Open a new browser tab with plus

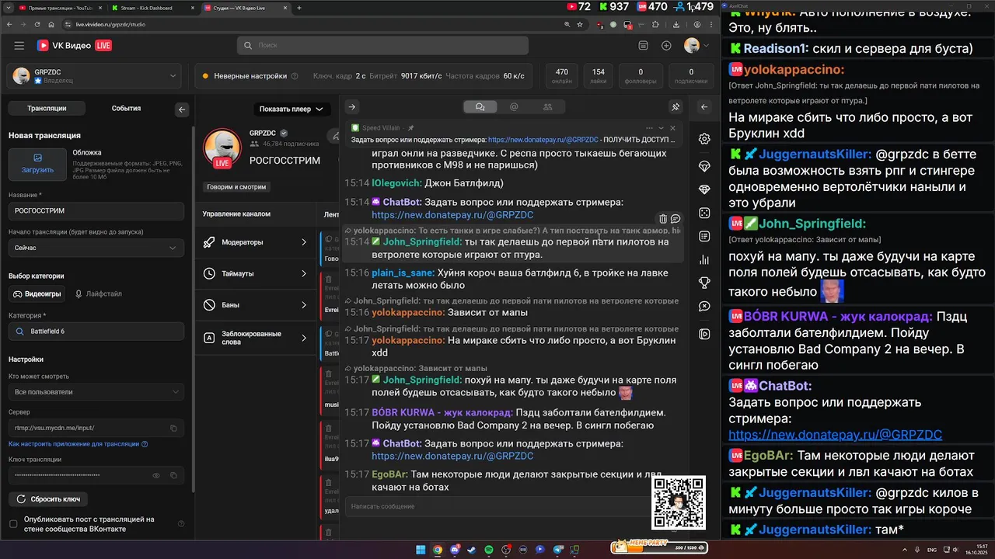(x=299, y=7)
